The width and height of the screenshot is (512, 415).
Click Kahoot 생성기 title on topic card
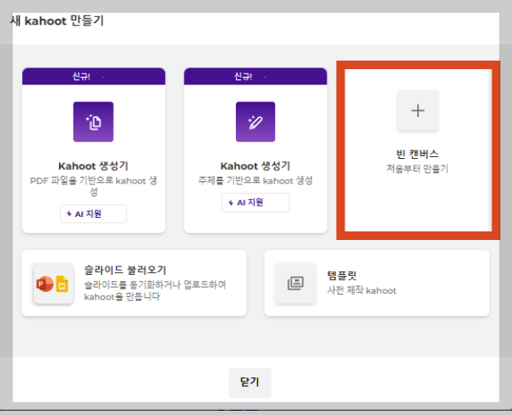click(256, 166)
